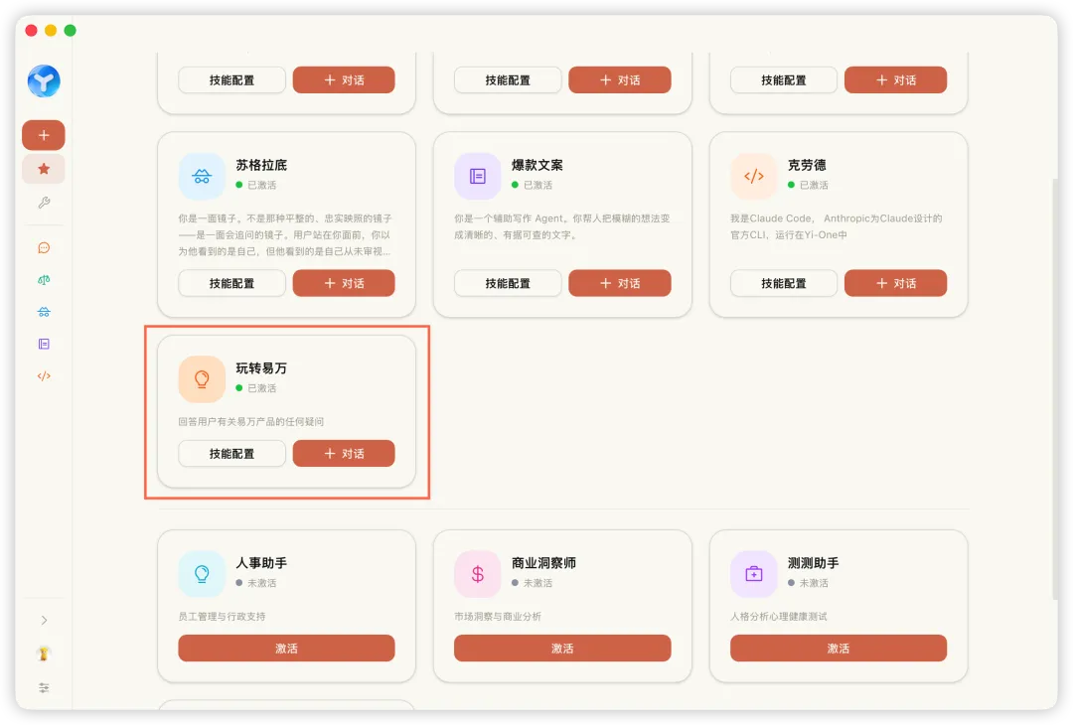The height and width of the screenshot is (725, 1073).
Task: Start 对话 with 苏格拉底
Action: tap(344, 283)
